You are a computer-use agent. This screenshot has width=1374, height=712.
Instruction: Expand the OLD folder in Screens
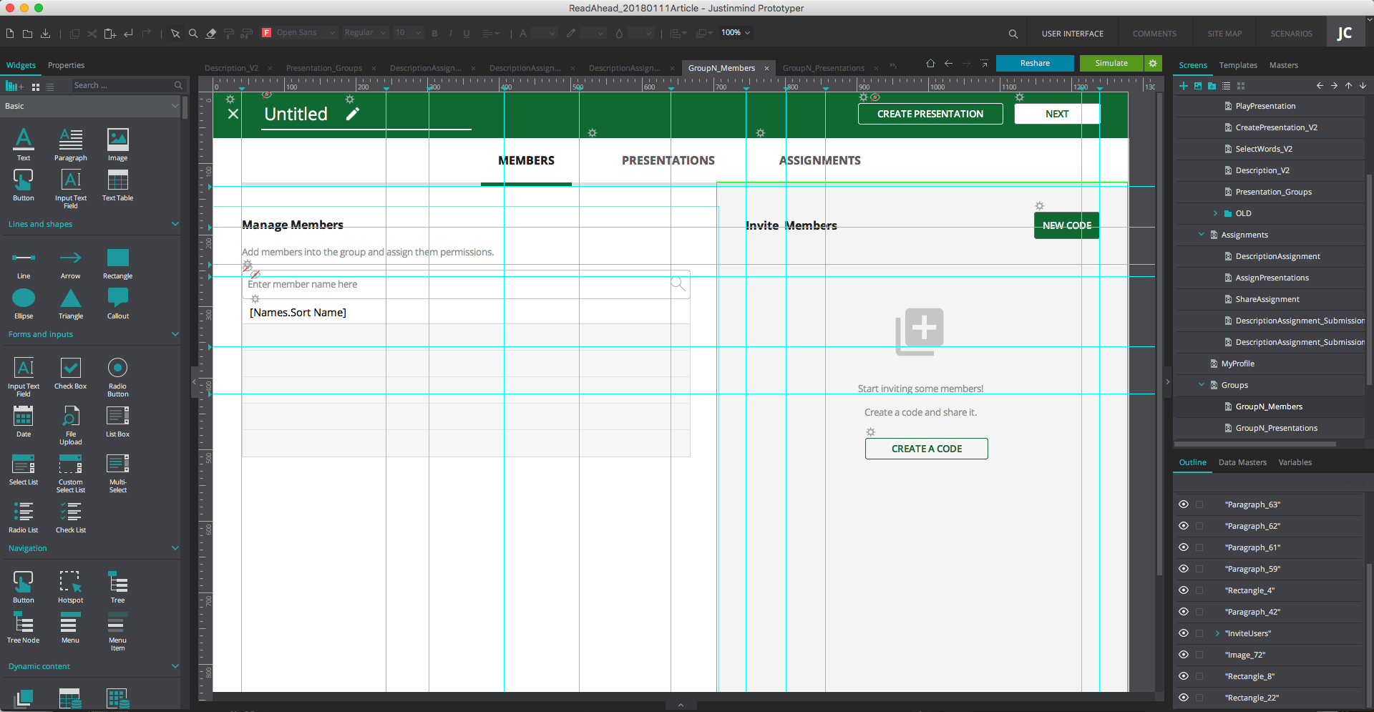pyautogui.click(x=1215, y=213)
